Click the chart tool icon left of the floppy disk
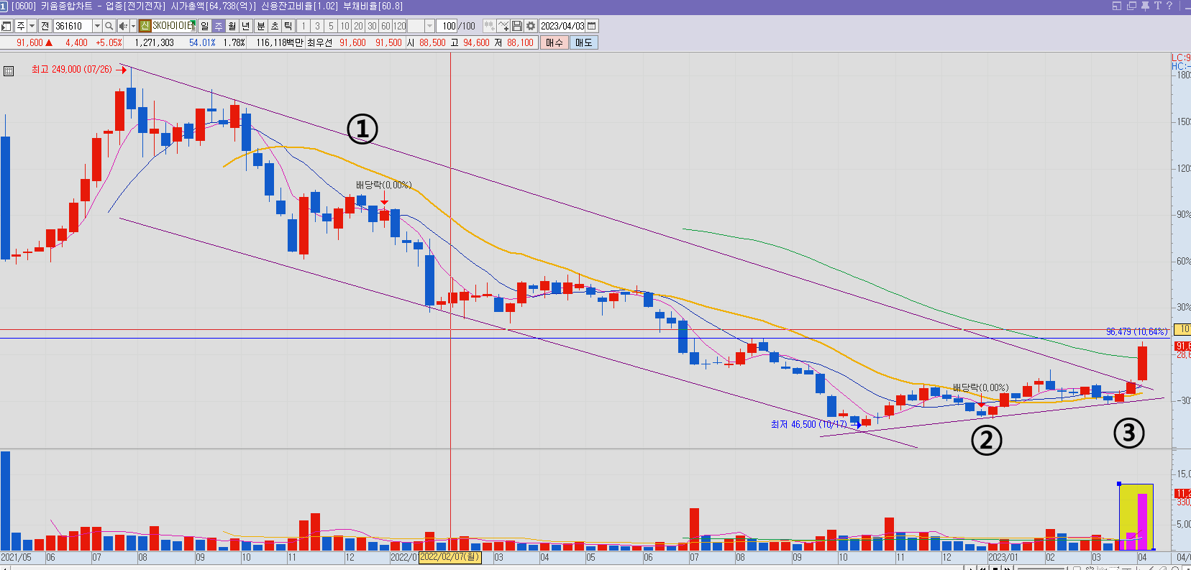1191x570 pixels. (x=503, y=26)
